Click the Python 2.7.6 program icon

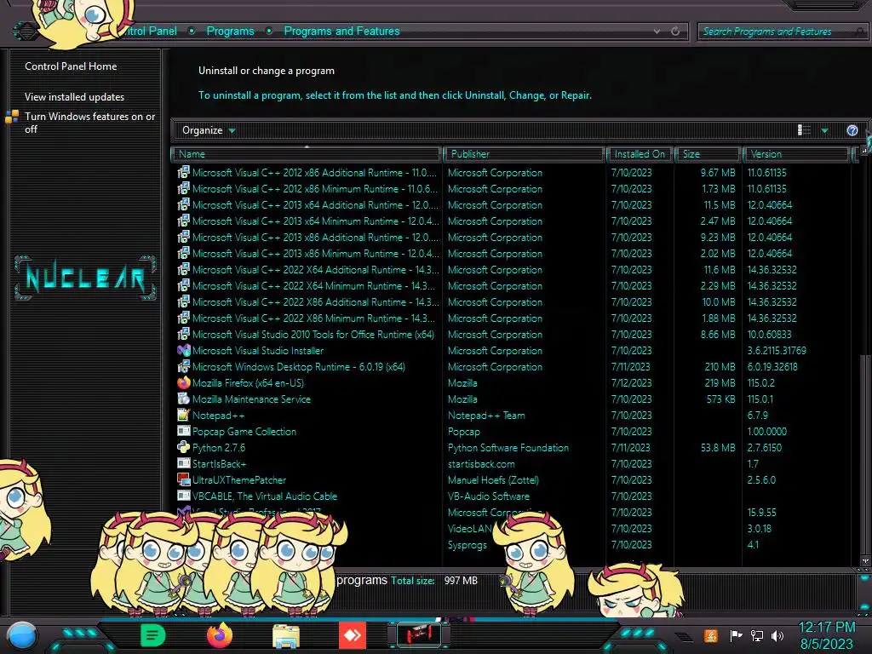point(184,447)
